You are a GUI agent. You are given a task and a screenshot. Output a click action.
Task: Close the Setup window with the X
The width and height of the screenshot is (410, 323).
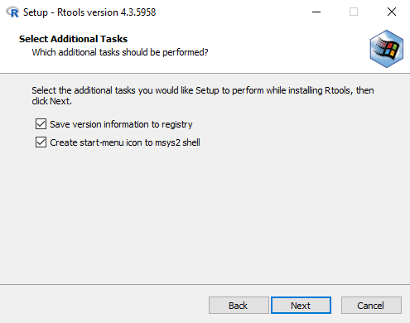(x=392, y=12)
